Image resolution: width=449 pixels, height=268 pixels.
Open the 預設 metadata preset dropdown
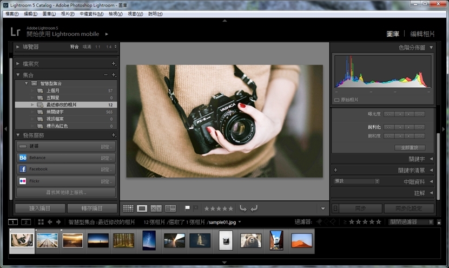point(356,181)
